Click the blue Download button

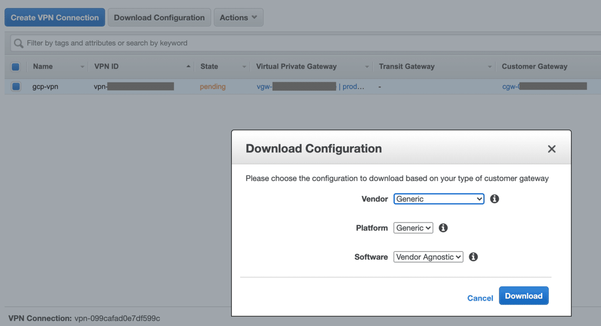pyautogui.click(x=523, y=296)
